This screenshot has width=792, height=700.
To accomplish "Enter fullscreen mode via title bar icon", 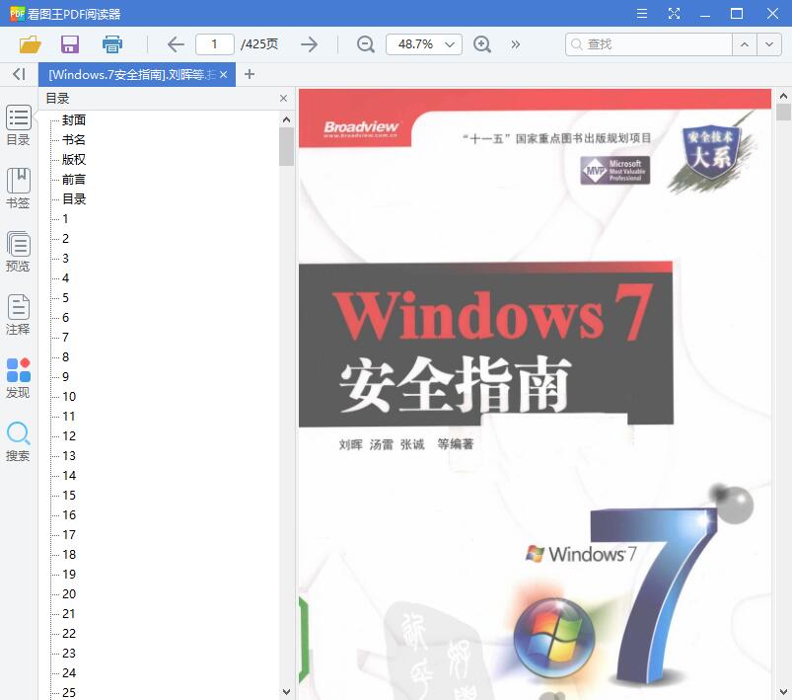I will click(674, 13).
